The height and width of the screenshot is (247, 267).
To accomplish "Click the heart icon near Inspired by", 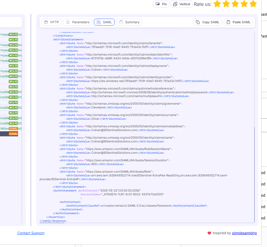I will pos(209,233).
